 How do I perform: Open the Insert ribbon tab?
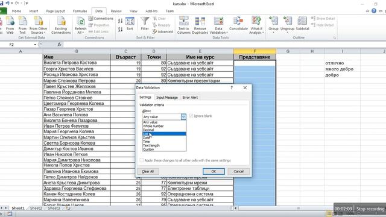34,11
